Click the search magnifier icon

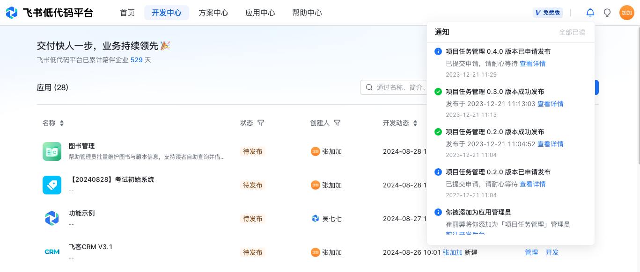pos(369,87)
